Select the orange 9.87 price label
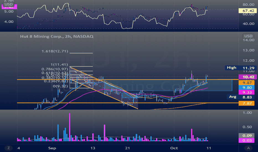 pos(246,83)
